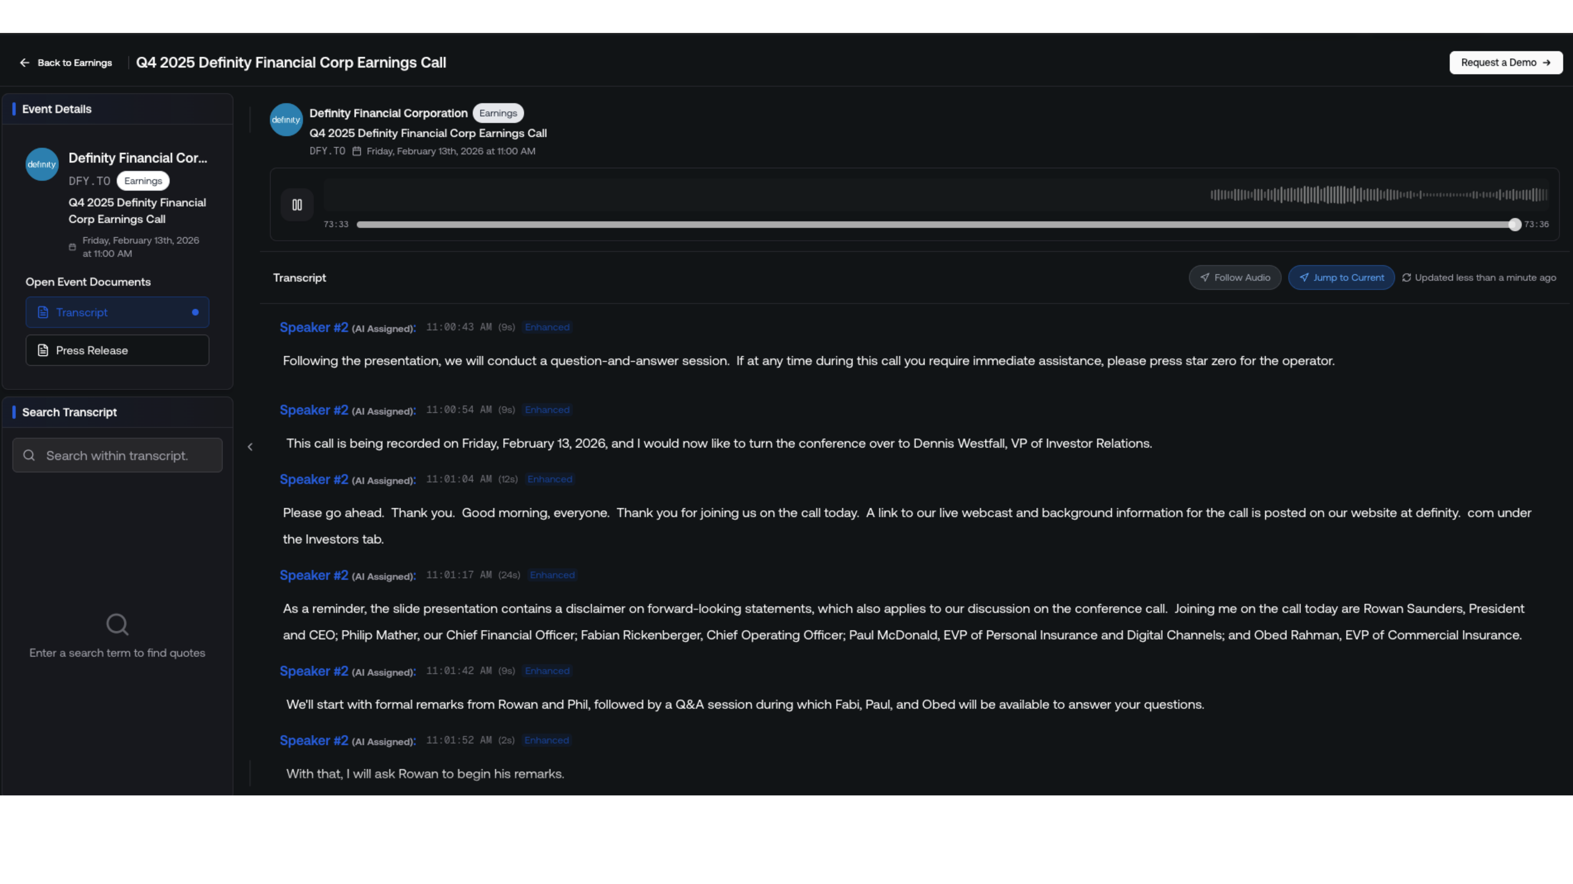Open the Press Release document
The height and width of the screenshot is (884, 1573).
pos(117,350)
